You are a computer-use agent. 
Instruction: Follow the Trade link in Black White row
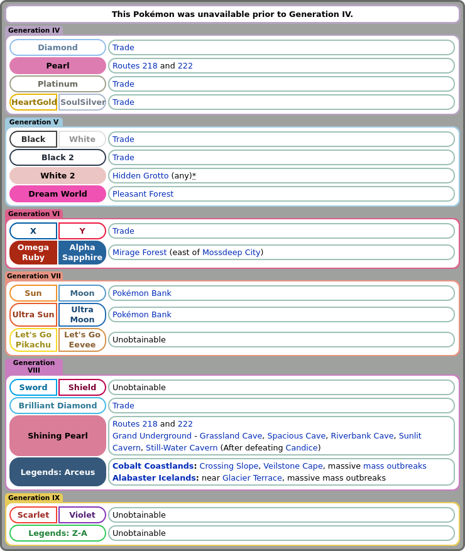coord(123,139)
